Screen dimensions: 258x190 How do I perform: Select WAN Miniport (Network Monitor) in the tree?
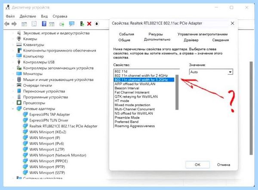point(58,155)
